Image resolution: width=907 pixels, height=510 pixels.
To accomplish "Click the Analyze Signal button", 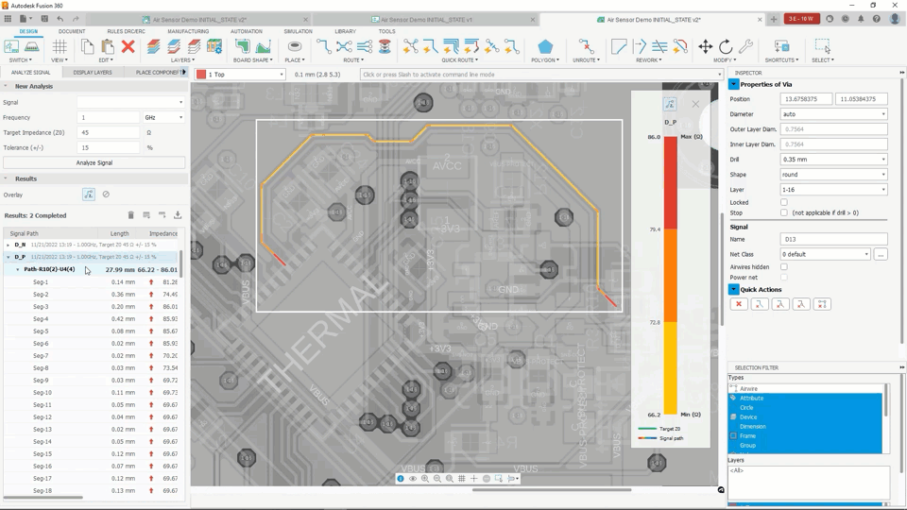I will 94,162.
